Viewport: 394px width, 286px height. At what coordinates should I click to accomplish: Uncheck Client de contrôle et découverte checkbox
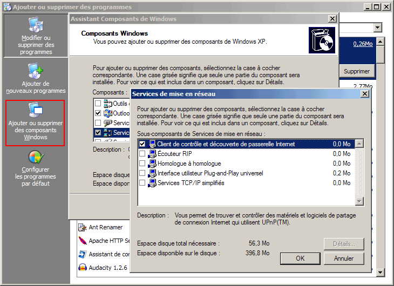(142, 144)
